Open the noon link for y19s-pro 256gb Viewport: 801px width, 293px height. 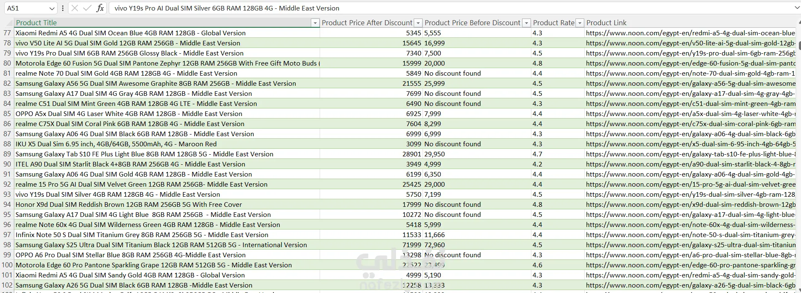pyautogui.click(x=690, y=53)
